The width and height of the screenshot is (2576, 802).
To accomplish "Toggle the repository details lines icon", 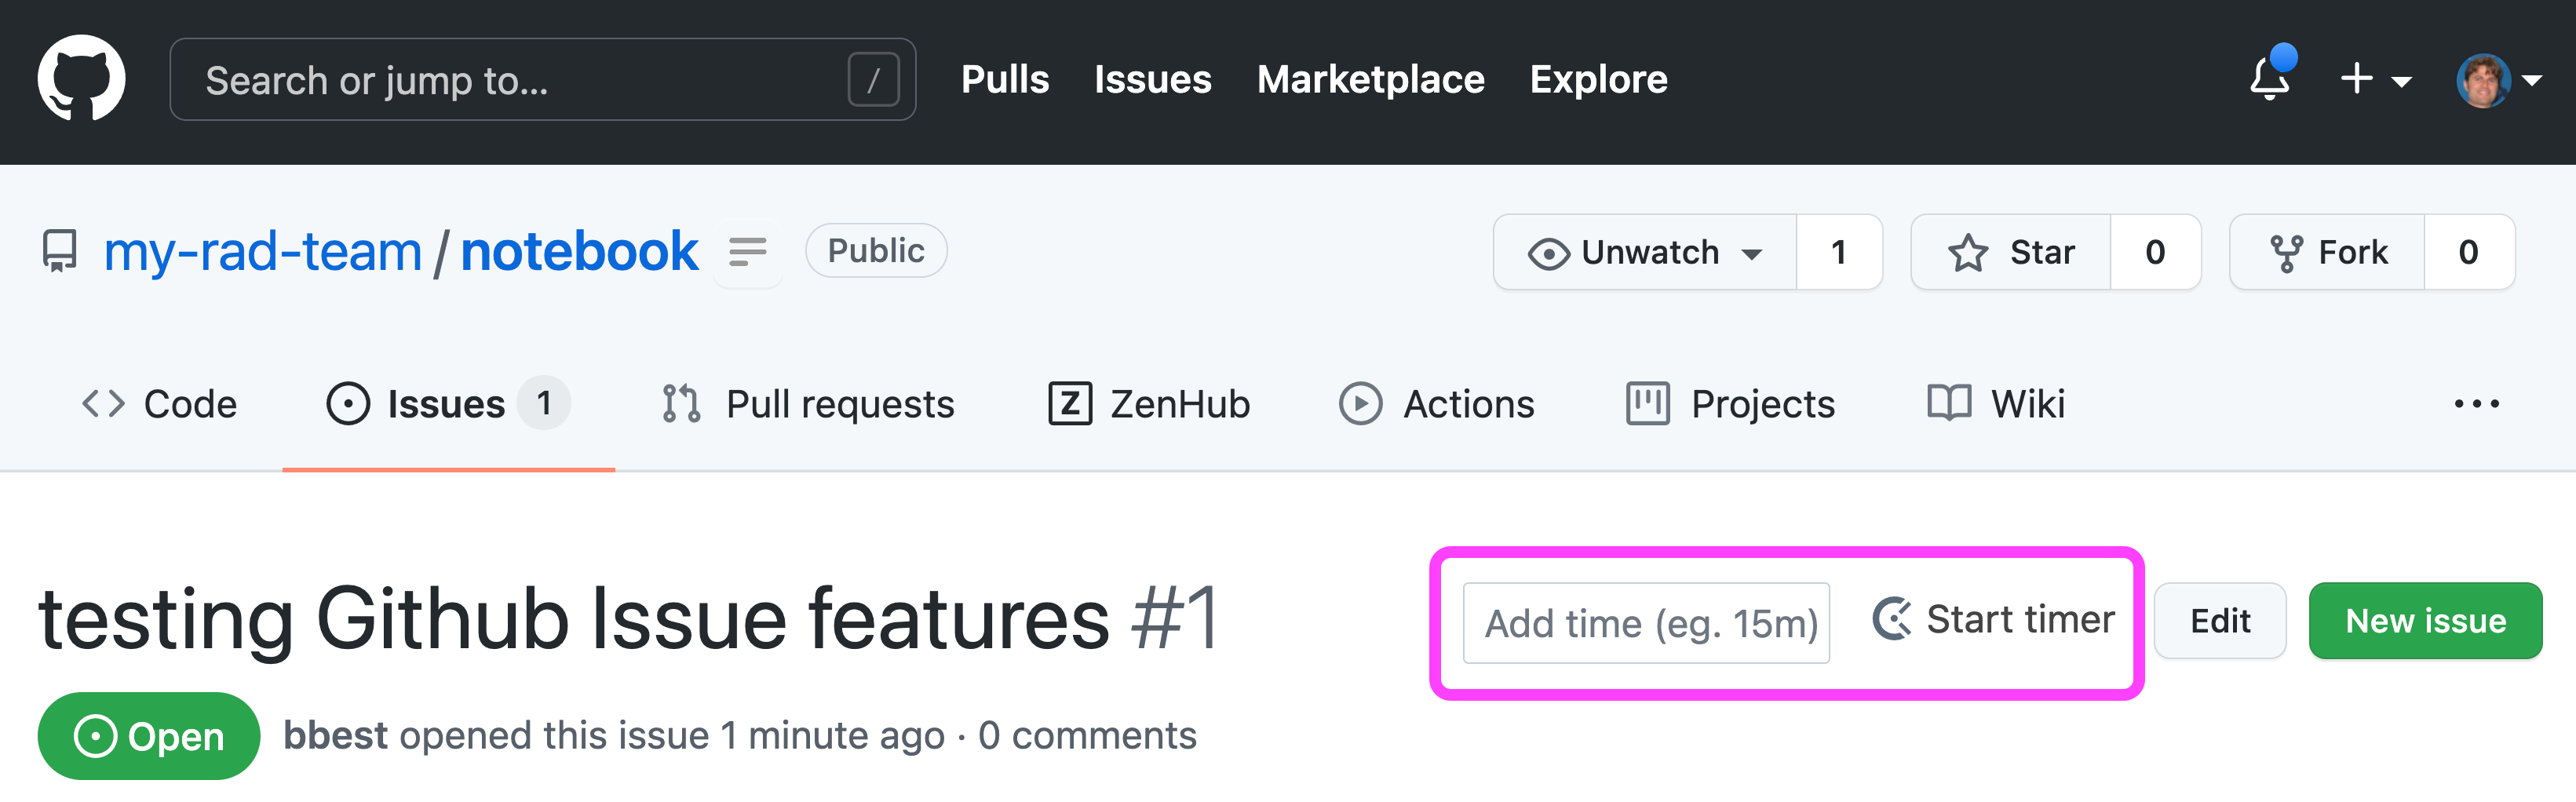I will (x=747, y=251).
